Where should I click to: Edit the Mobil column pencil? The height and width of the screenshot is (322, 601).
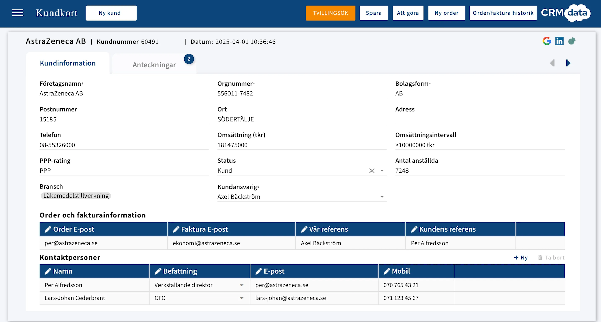pos(387,271)
